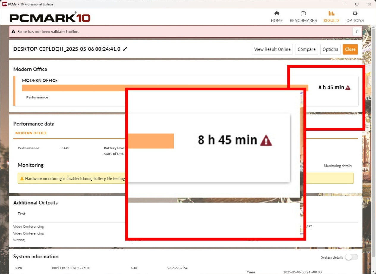The image size is (376, 274).
Task: Click the warning icon in validation banner
Action: [13, 31]
